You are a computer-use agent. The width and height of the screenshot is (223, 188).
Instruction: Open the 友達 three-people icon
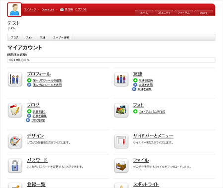point(121,79)
